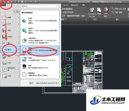
Task: Click the Save As icon in quick access toolbar
Action: point(19,2)
